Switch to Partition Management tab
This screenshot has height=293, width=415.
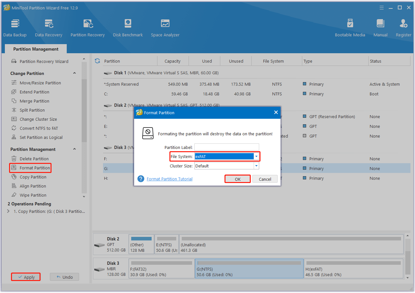[36, 49]
